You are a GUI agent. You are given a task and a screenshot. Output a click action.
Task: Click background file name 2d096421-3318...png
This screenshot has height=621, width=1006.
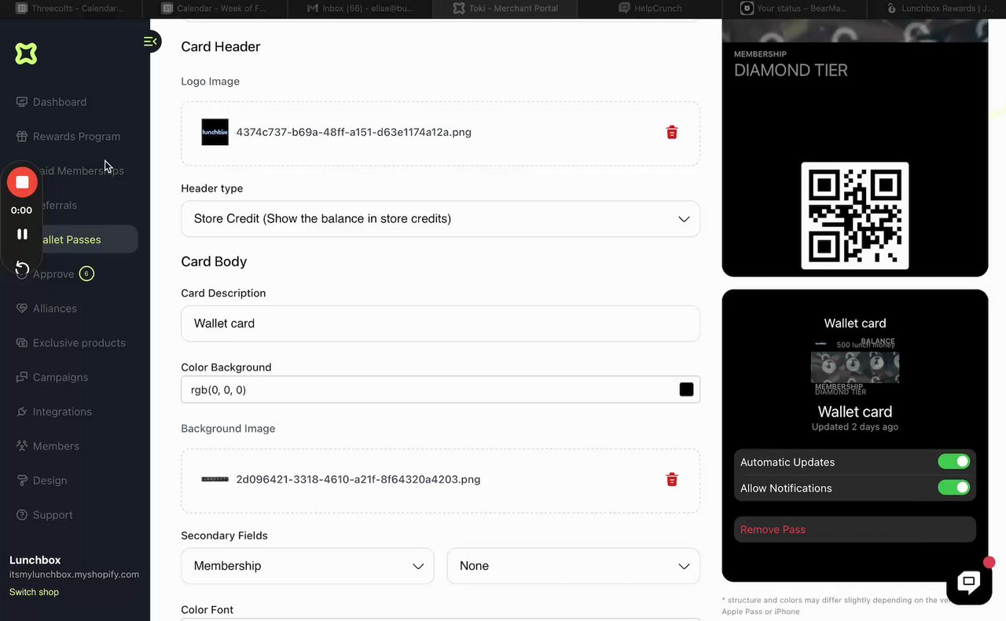358,479
